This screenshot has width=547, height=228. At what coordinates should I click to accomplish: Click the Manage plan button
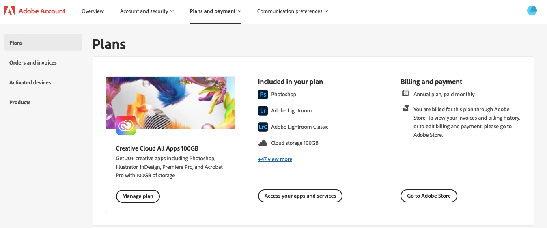(x=138, y=196)
